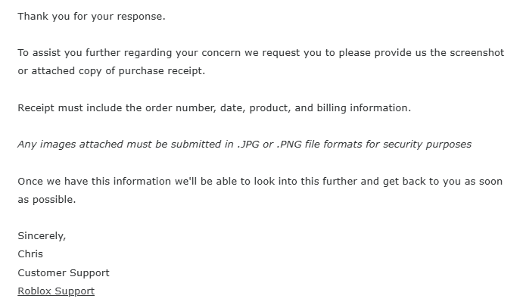Click the "Customer Support" signature line
Viewport: 523px width, 308px height.
64,272
